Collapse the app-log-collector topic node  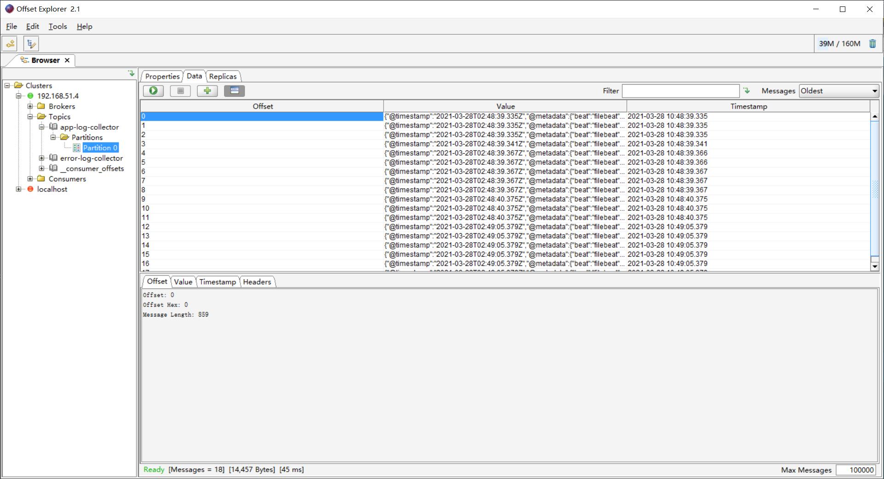pyautogui.click(x=42, y=127)
